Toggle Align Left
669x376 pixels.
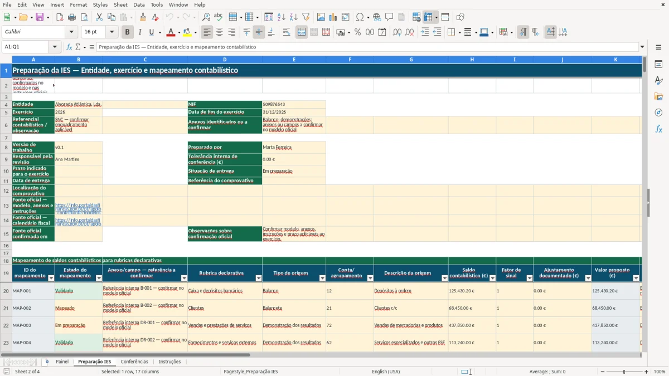[x=207, y=32]
